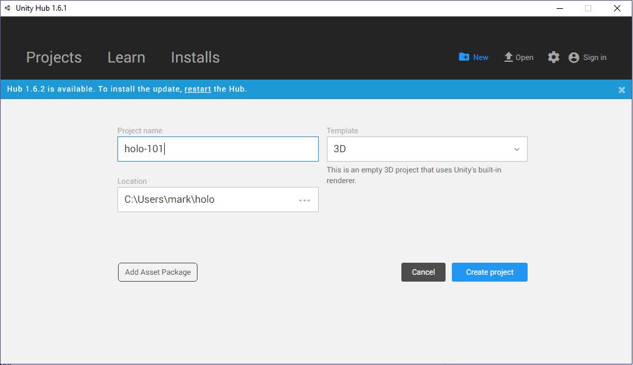This screenshot has width=633, height=365.
Task: Click the Location path field
Action: click(218, 200)
